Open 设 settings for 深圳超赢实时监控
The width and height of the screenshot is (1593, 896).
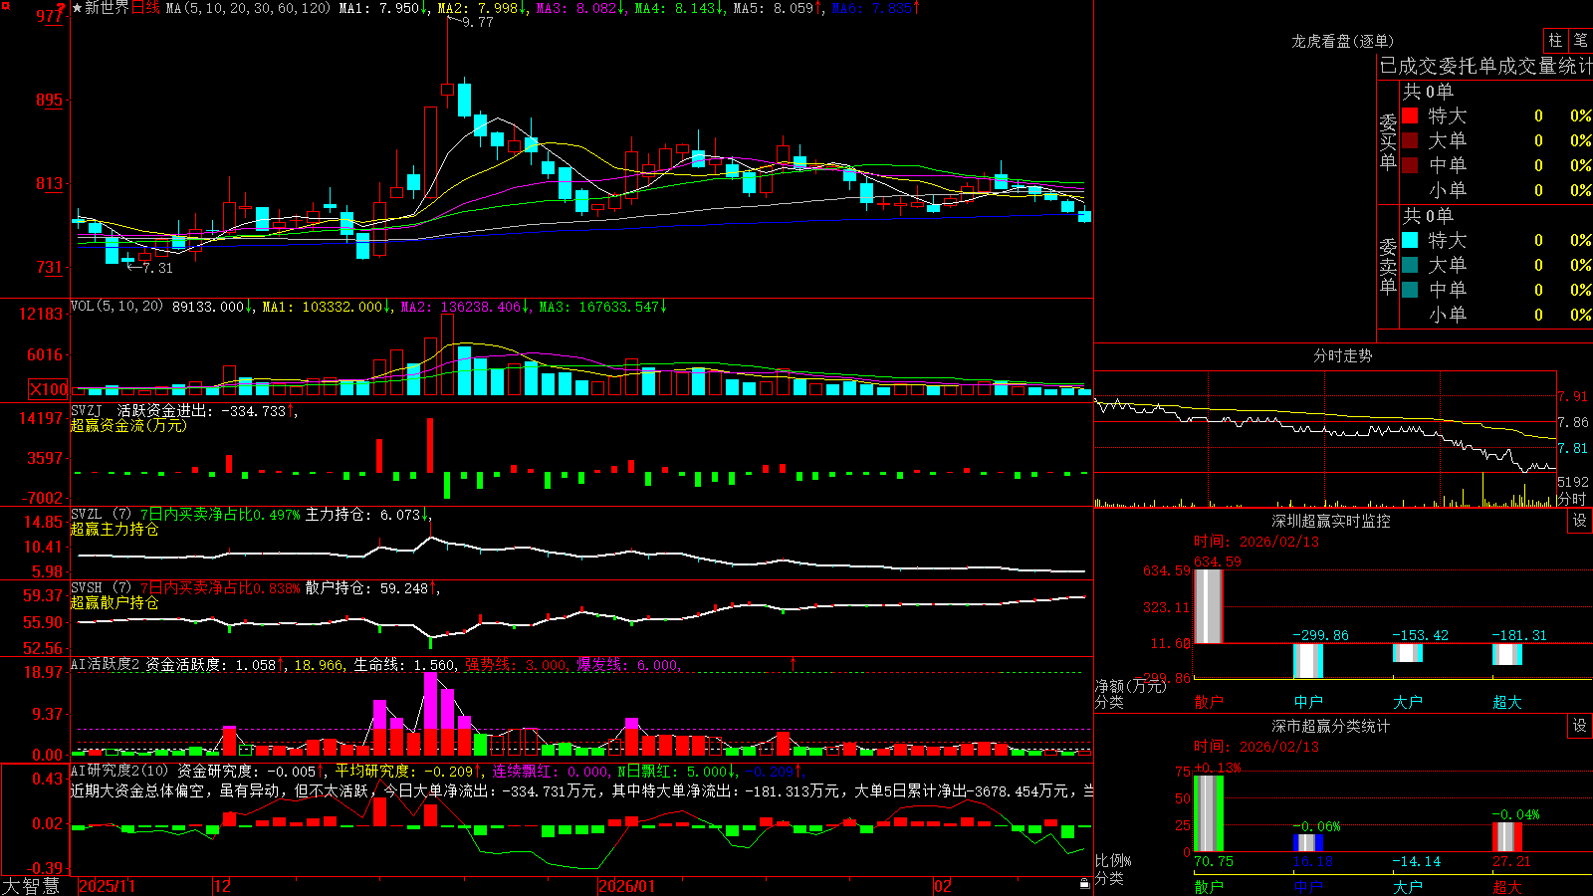(1580, 521)
